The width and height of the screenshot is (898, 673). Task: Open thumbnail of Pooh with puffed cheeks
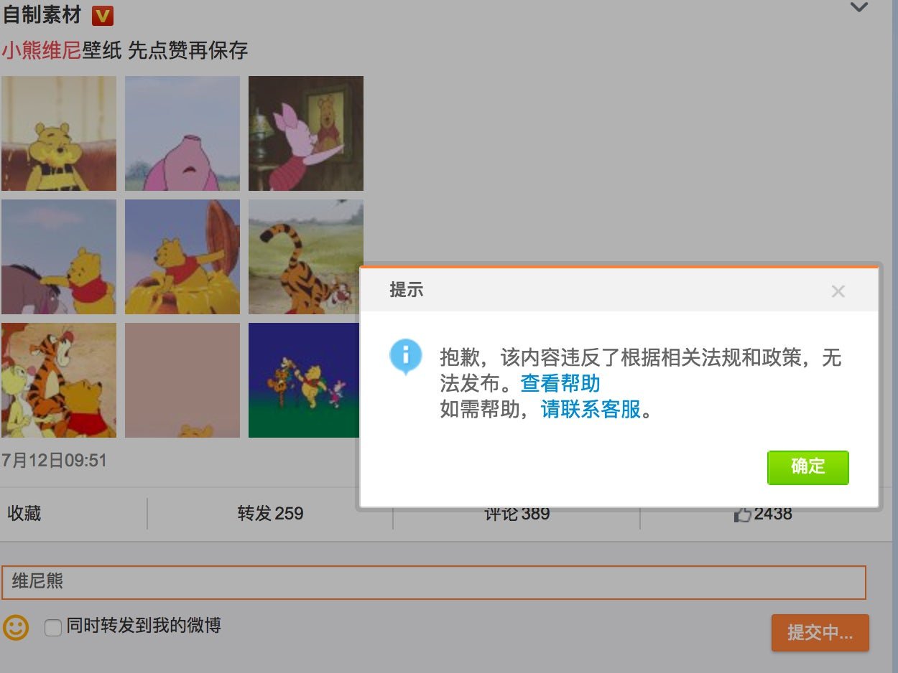coord(59,133)
